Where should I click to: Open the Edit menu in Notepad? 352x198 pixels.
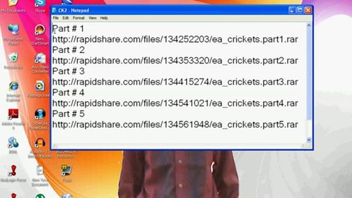coord(65,18)
